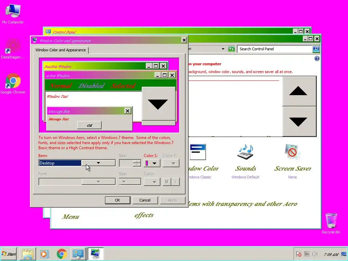Open the Sounds settings icon
The height and width of the screenshot is (261, 348).
point(245,152)
